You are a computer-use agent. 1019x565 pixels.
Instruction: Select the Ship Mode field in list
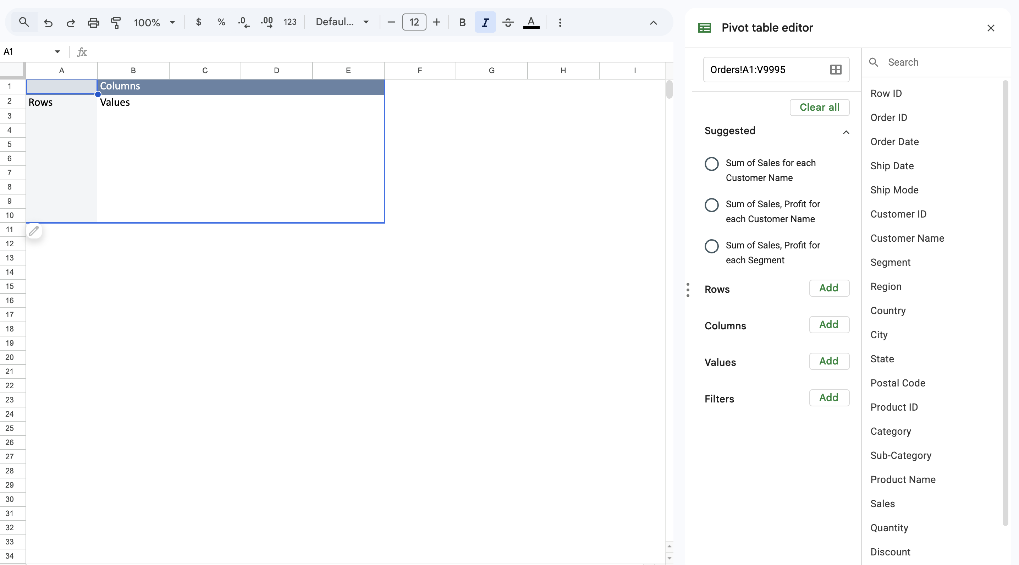tap(894, 190)
